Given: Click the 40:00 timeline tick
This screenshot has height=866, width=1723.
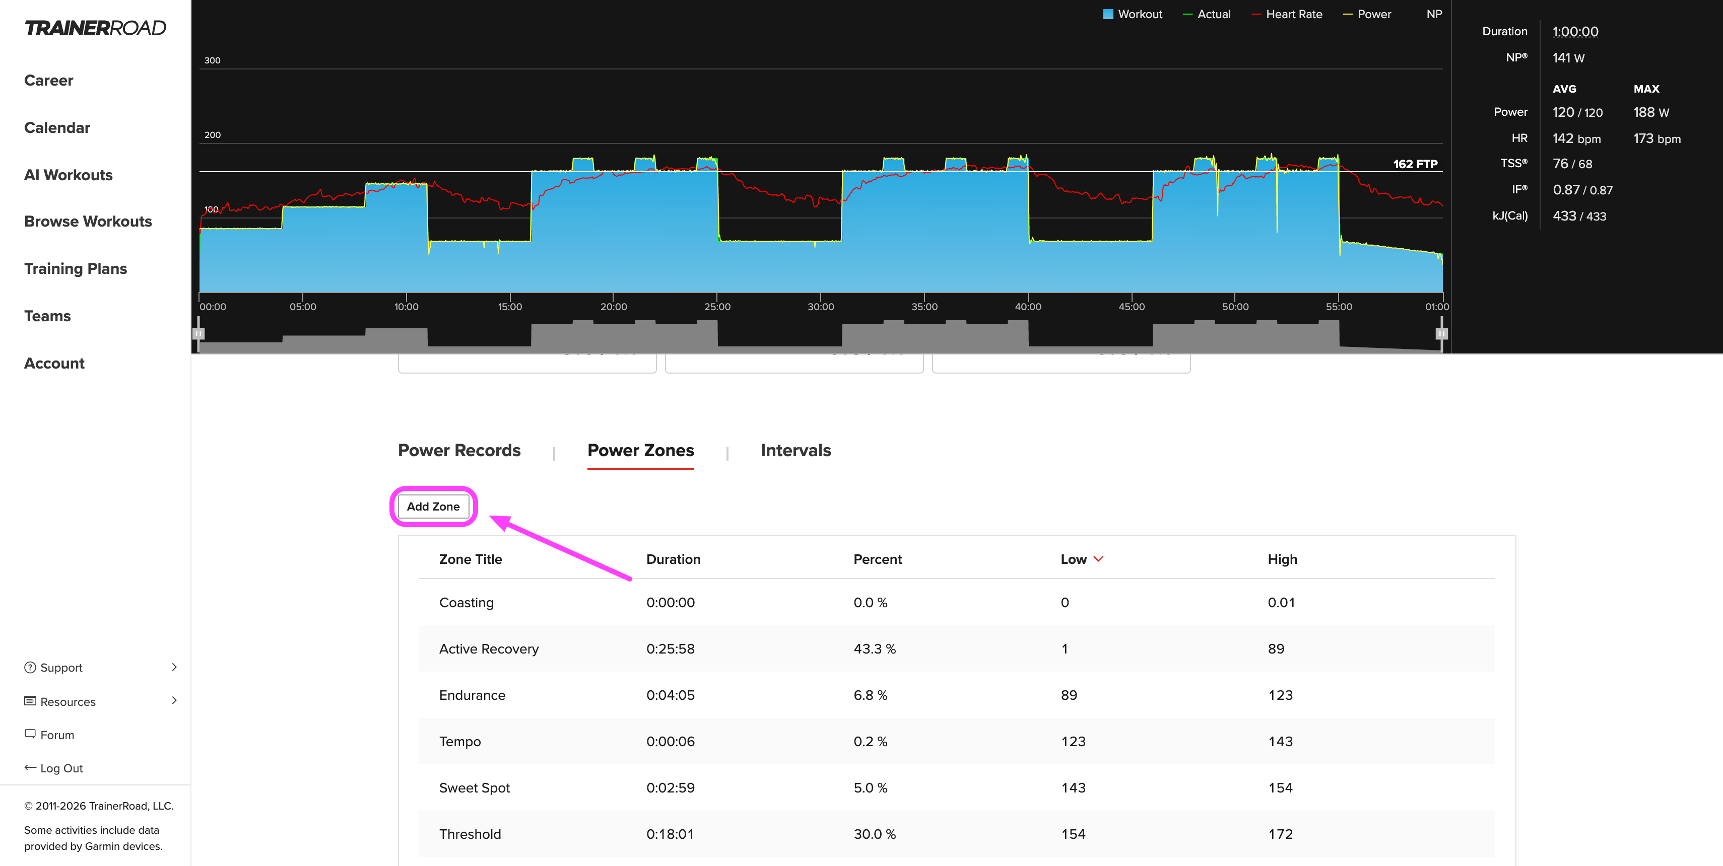Looking at the screenshot, I should 1028,307.
